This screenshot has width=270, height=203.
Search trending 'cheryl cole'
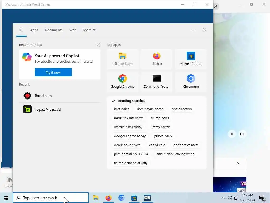pos(157,145)
